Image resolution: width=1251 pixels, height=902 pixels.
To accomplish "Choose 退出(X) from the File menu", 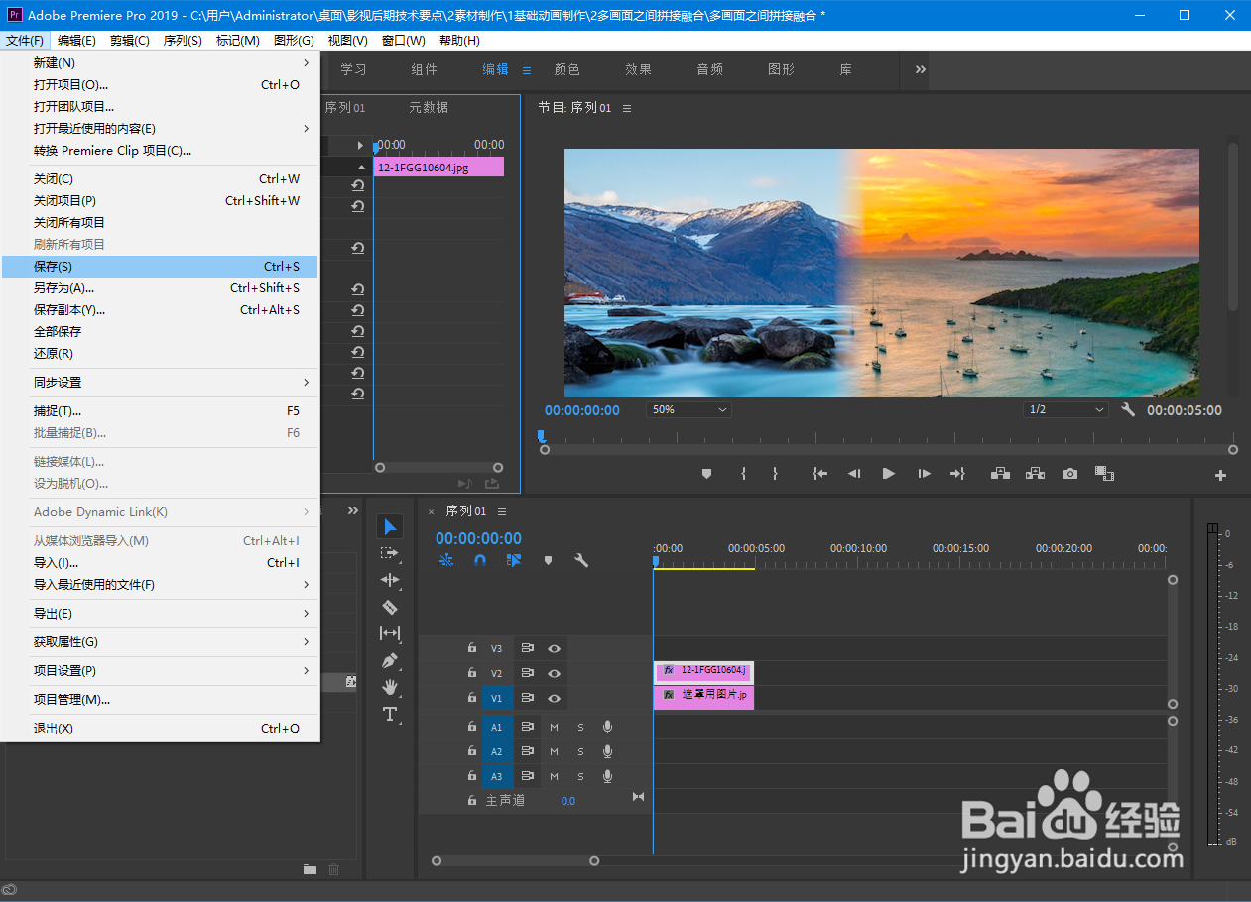I will [x=160, y=728].
